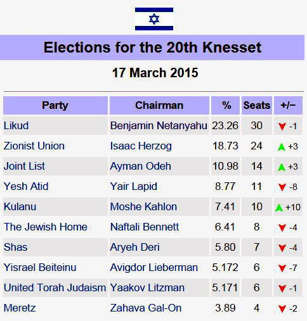Follow the Yair Lapid link
The image size is (307, 321).
pos(134,187)
